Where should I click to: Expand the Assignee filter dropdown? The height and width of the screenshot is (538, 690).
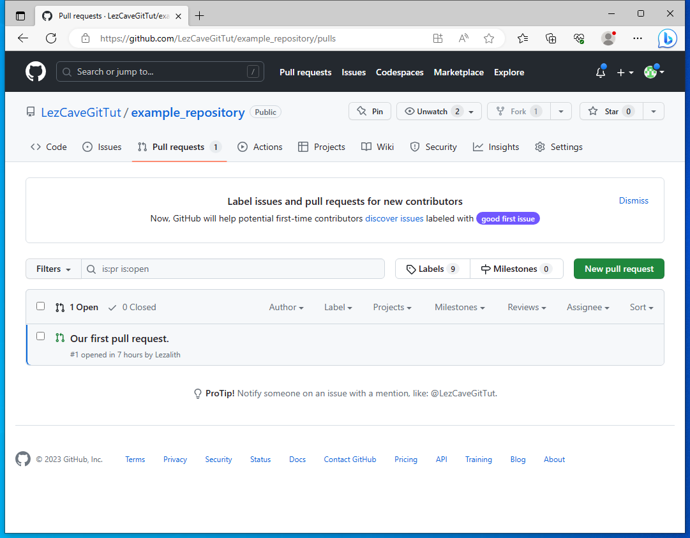point(588,307)
